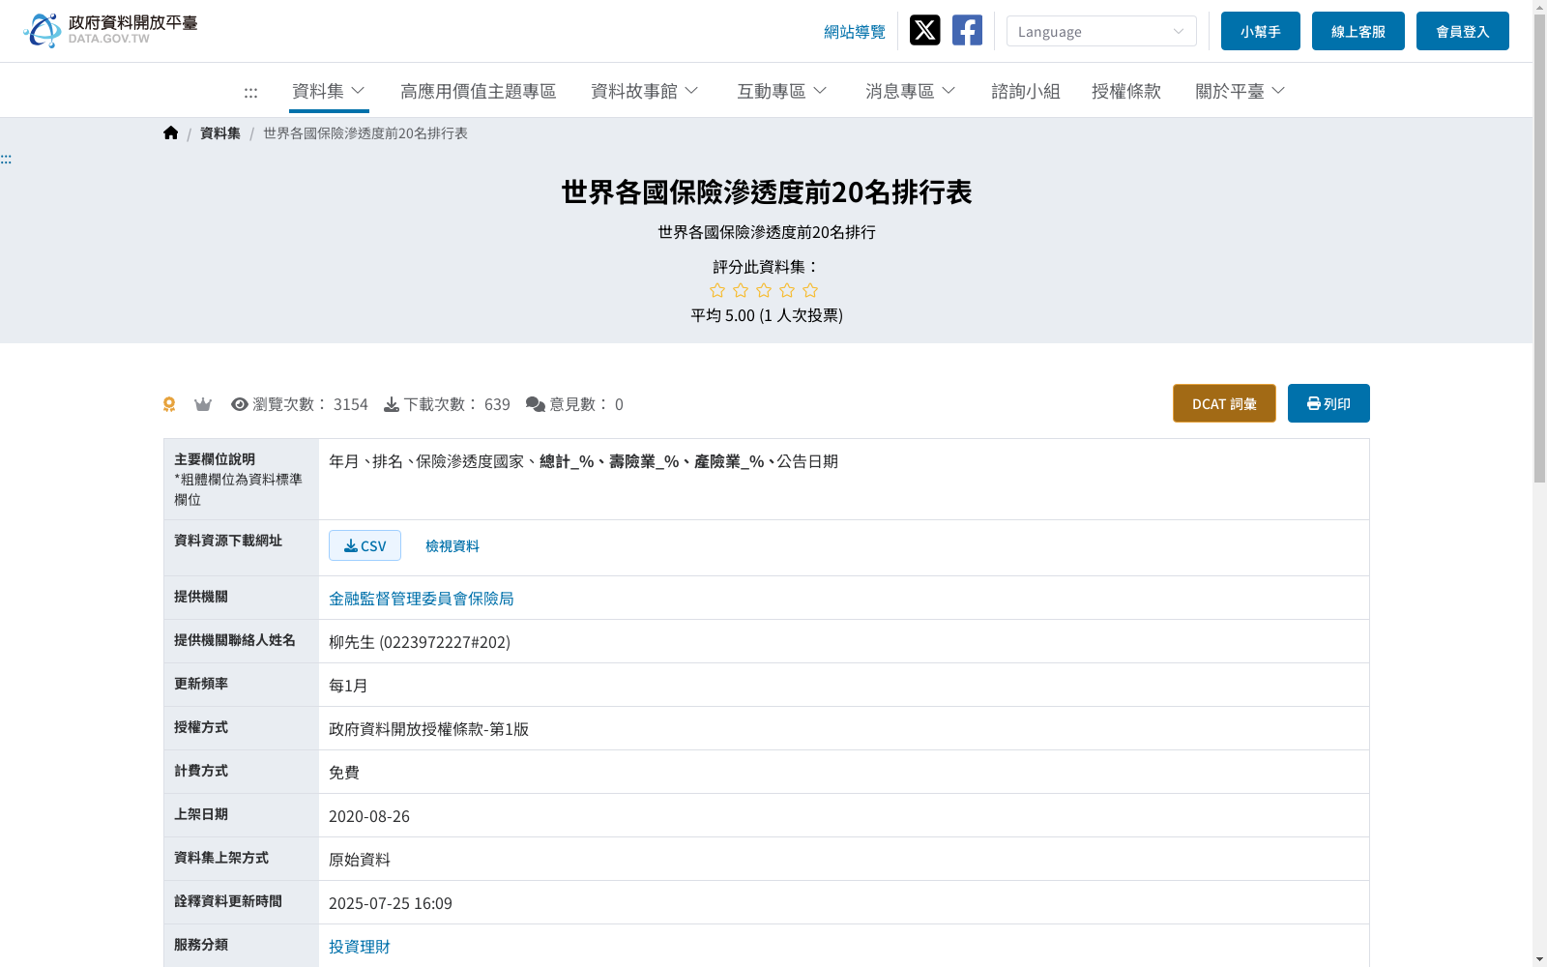Screen dimensions: 1547x967
Task: Click the 資料集 breadcrumb link
Action: tap(220, 133)
